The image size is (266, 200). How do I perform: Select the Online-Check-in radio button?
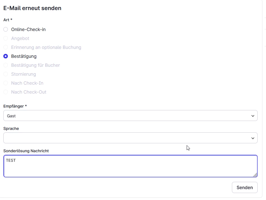6,29
